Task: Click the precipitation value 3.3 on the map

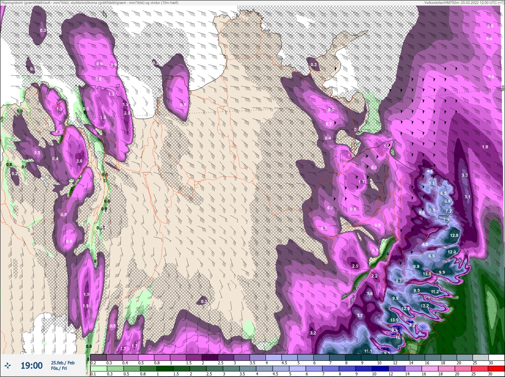Action: click(464, 175)
